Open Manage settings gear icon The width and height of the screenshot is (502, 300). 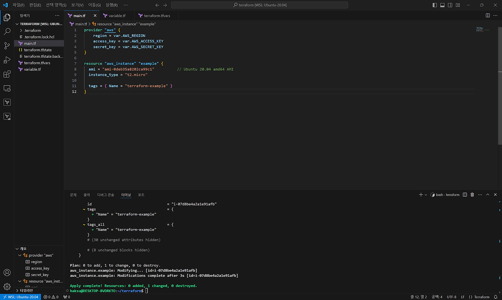tap(7, 287)
